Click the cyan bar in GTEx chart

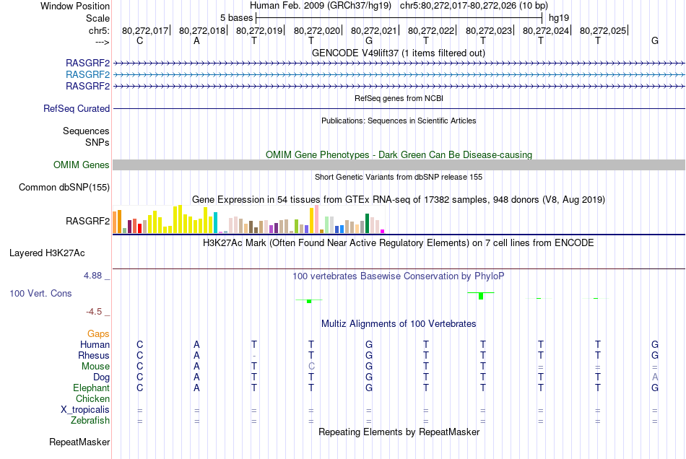[x=215, y=223]
